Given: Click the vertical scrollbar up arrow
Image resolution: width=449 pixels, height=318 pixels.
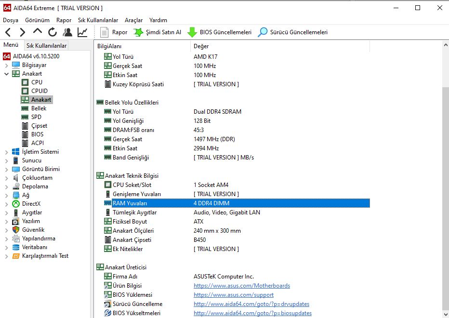Looking at the screenshot, I should [445, 45].
